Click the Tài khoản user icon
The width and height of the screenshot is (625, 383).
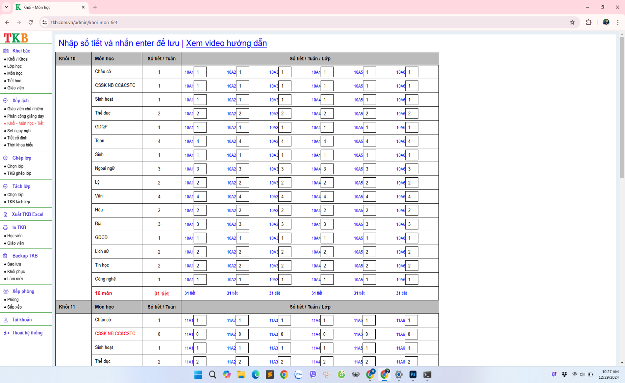coord(6,320)
